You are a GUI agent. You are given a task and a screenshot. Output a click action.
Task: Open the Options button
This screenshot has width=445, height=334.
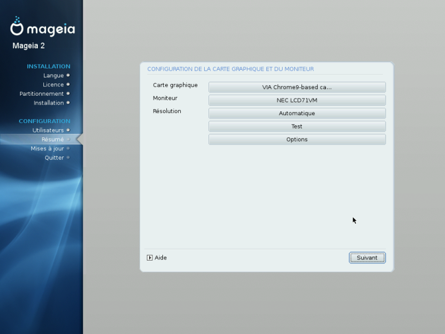pos(297,140)
